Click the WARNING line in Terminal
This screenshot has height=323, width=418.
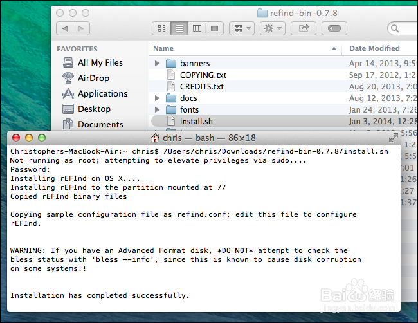[x=179, y=250]
